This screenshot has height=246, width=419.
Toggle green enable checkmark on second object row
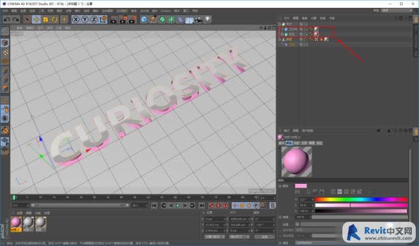tap(306, 29)
